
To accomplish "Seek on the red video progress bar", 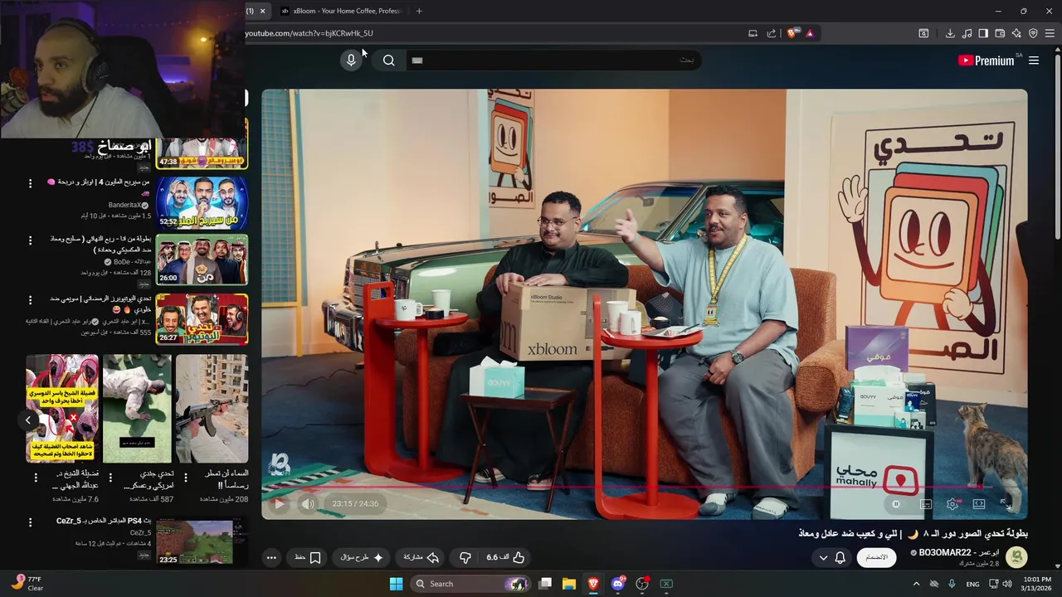I will [x=645, y=487].
